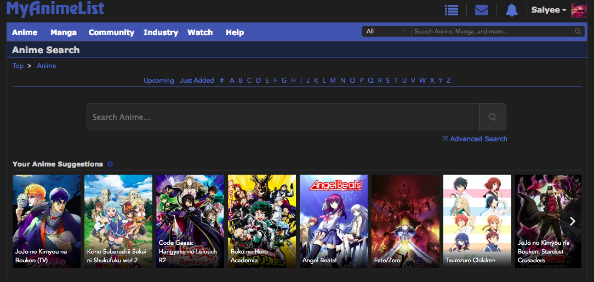Browse anime starting with letter N
Image resolution: width=594 pixels, height=282 pixels.
point(343,80)
